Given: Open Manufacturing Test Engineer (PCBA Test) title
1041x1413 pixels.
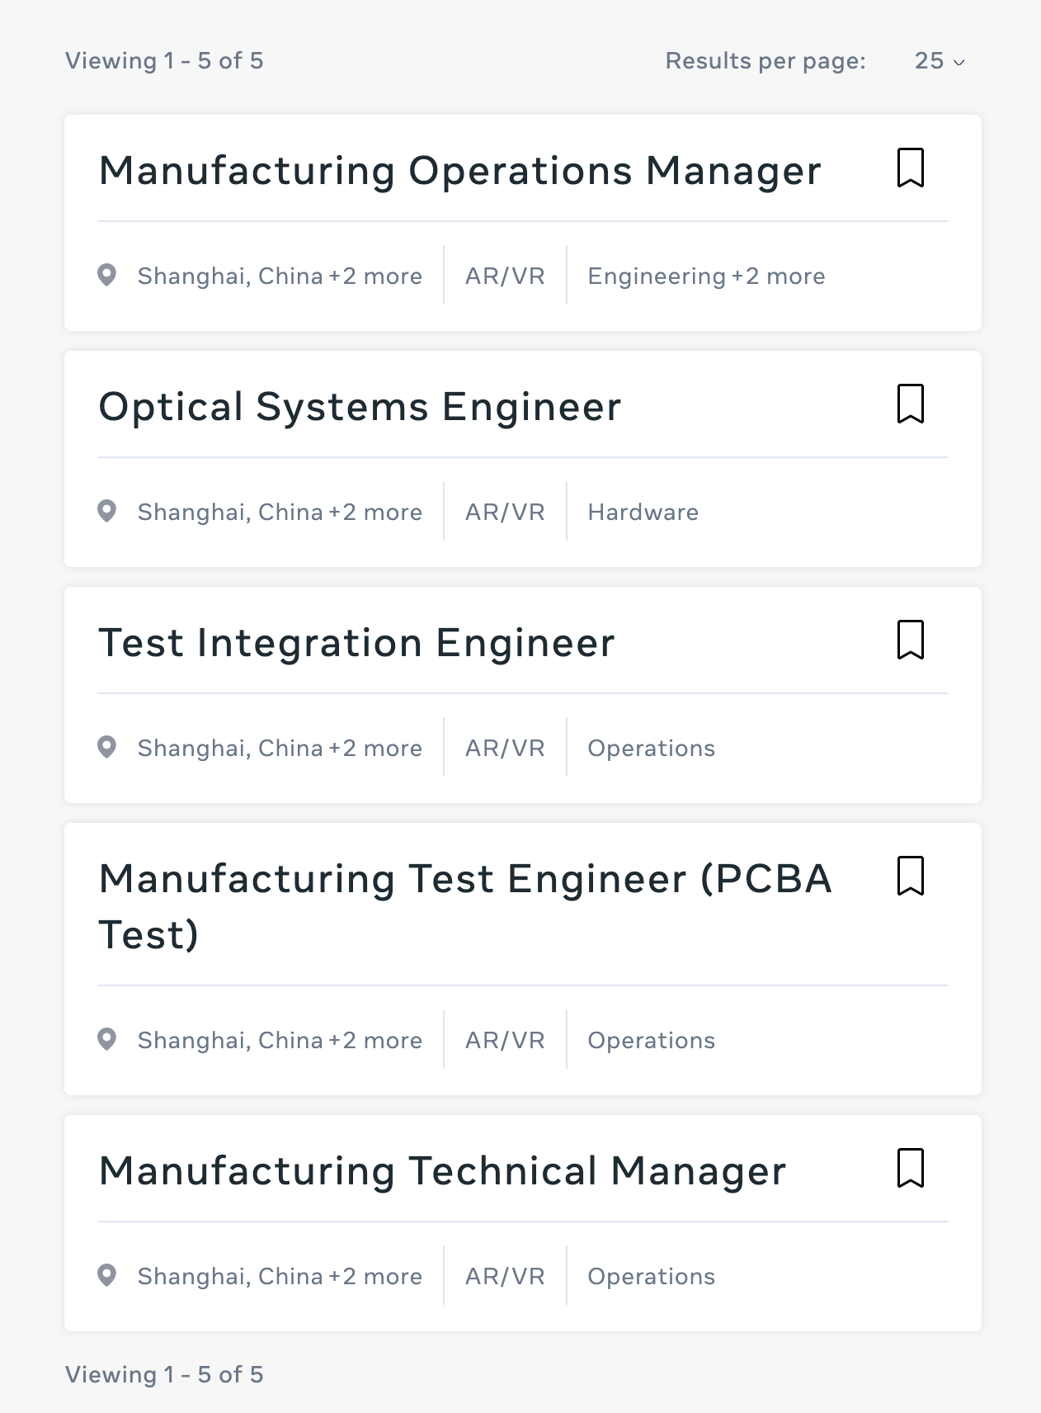Looking at the screenshot, I should (x=464, y=880).
